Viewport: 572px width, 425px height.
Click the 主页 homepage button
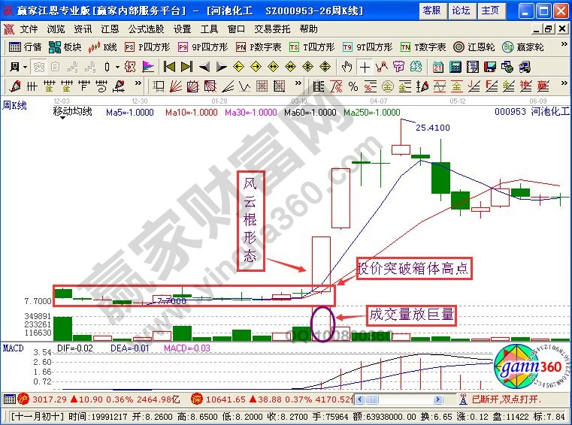(x=490, y=11)
